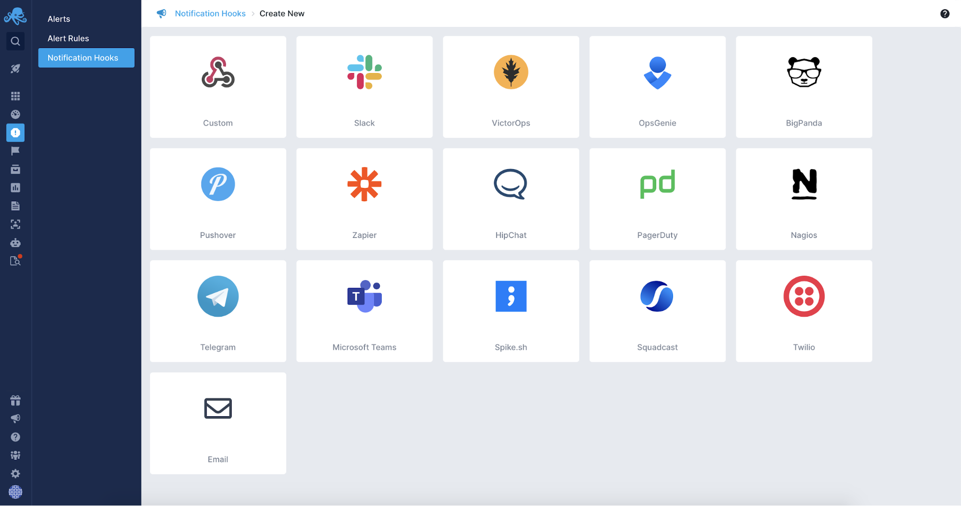Screen dimensions: 961x506
Task: Follow the Notification Hooks breadcrumb link
Action: [x=210, y=13]
